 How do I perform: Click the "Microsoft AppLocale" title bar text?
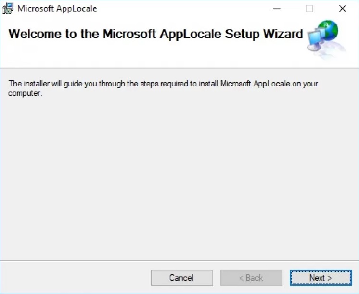tap(57, 8)
